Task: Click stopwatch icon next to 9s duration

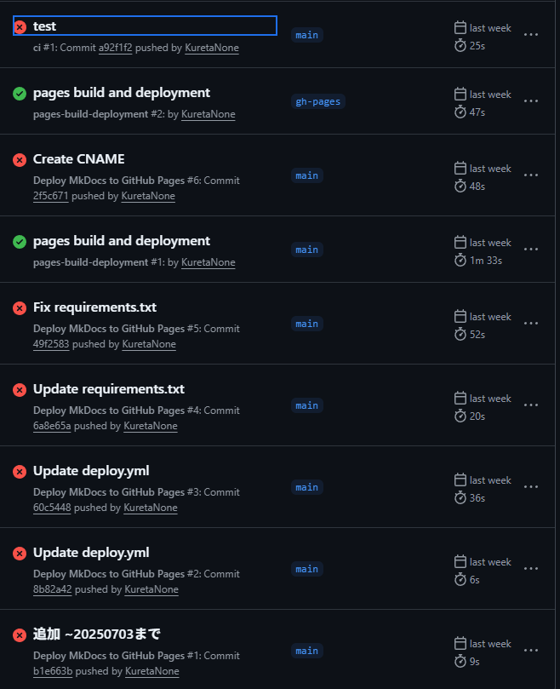Action: 460,661
